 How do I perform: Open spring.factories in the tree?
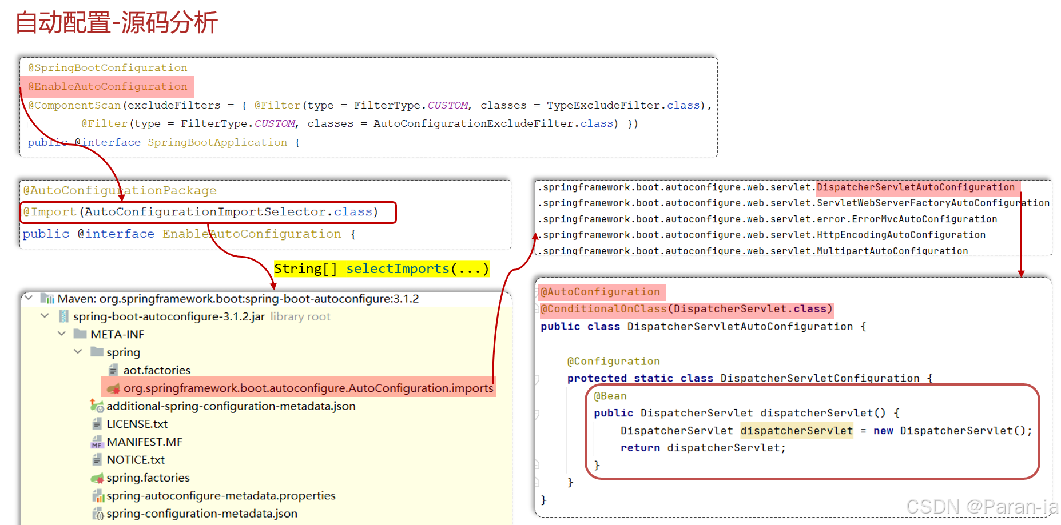point(148,478)
